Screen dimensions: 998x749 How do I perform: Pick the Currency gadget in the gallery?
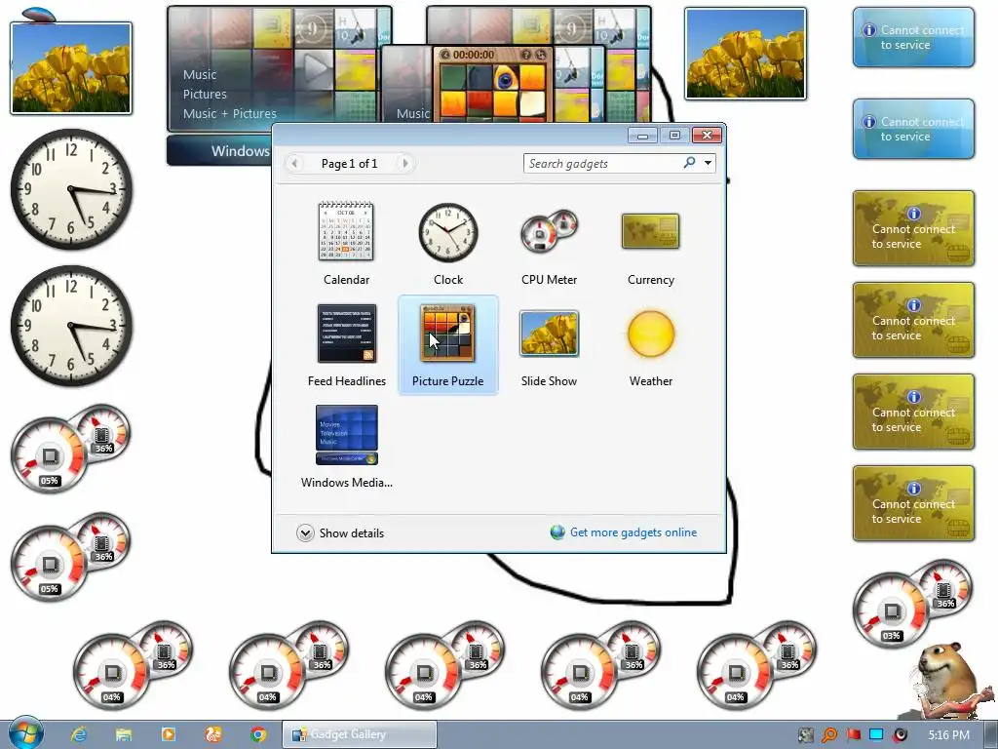coord(650,243)
